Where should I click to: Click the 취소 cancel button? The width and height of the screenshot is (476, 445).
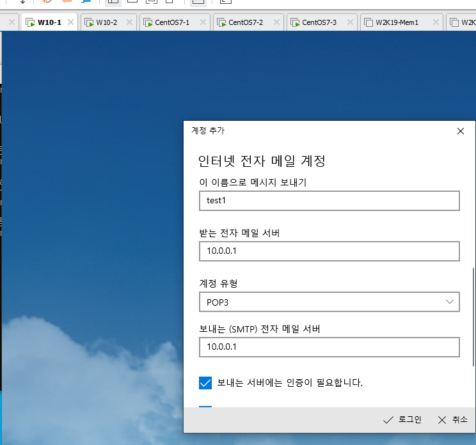click(452, 420)
